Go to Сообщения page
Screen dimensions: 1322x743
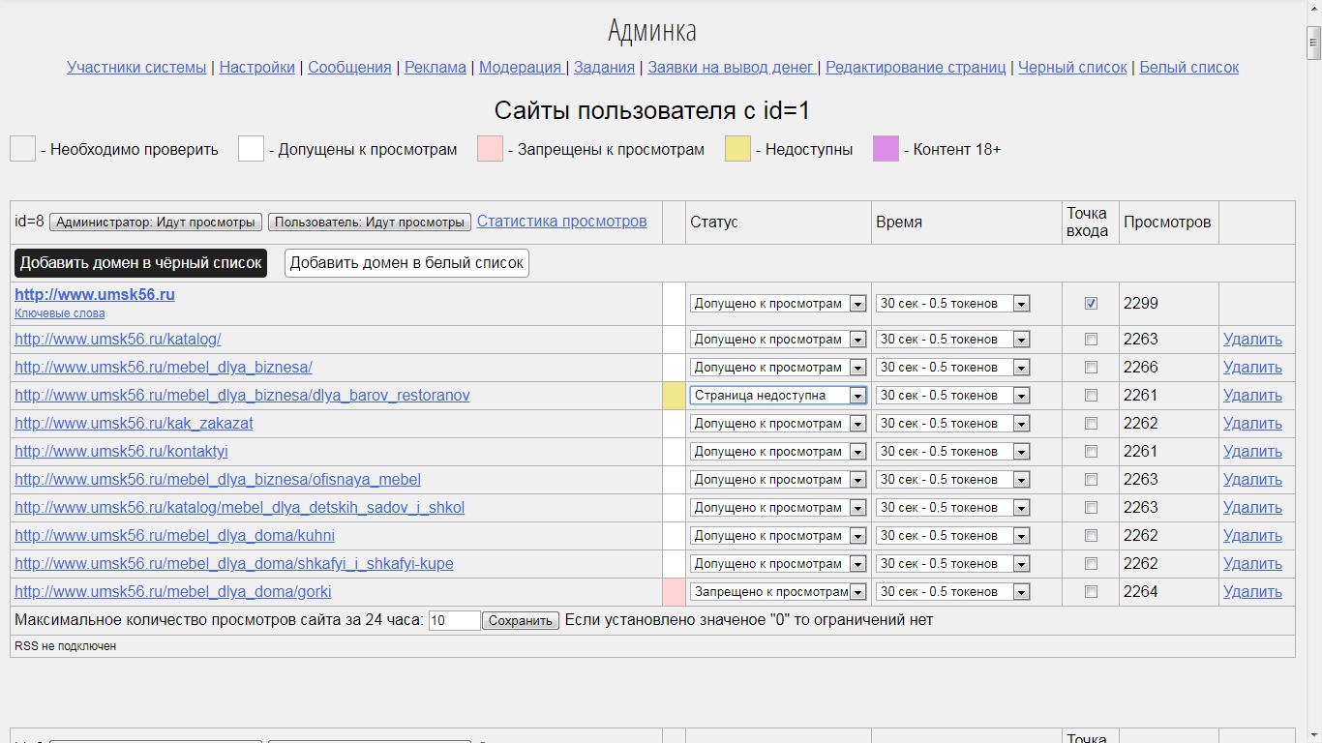pos(349,67)
